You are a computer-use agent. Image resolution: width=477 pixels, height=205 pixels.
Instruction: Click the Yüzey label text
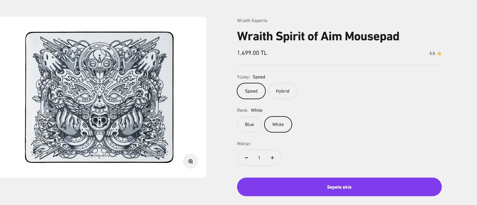click(x=243, y=77)
